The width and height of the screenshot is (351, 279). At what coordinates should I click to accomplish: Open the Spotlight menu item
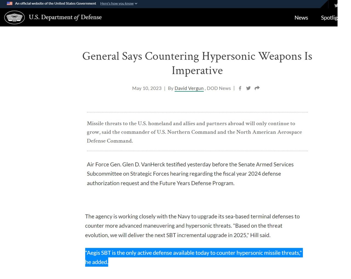click(329, 18)
